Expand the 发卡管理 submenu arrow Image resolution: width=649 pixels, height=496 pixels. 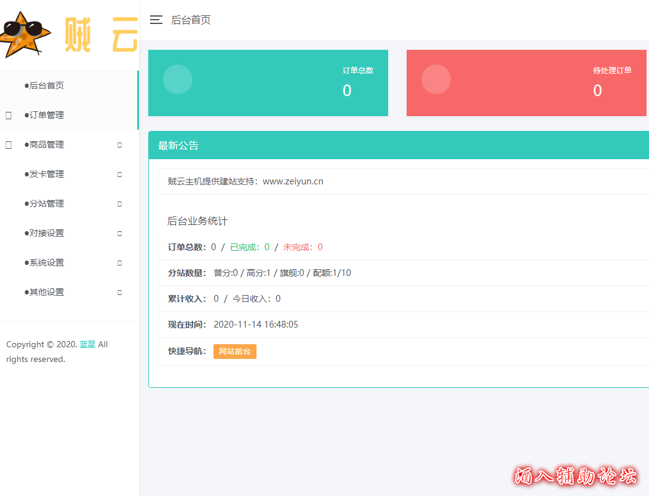[x=119, y=174]
